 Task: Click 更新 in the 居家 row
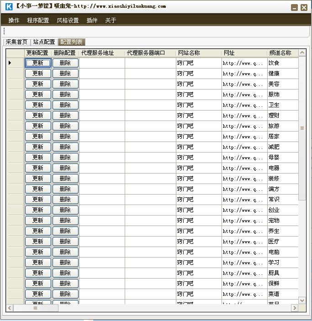tap(38, 137)
